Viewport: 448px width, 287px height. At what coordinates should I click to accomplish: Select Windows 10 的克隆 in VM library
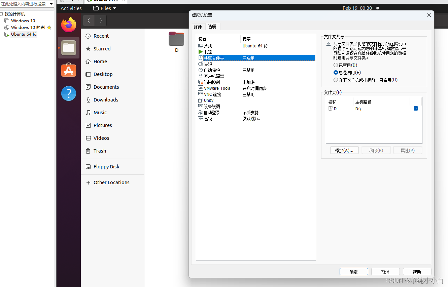point(28,28)
